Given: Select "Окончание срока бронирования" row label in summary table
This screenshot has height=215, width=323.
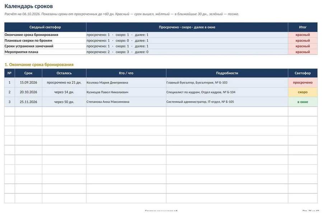Looking at the screenshot, I should [x=31, y=35].
